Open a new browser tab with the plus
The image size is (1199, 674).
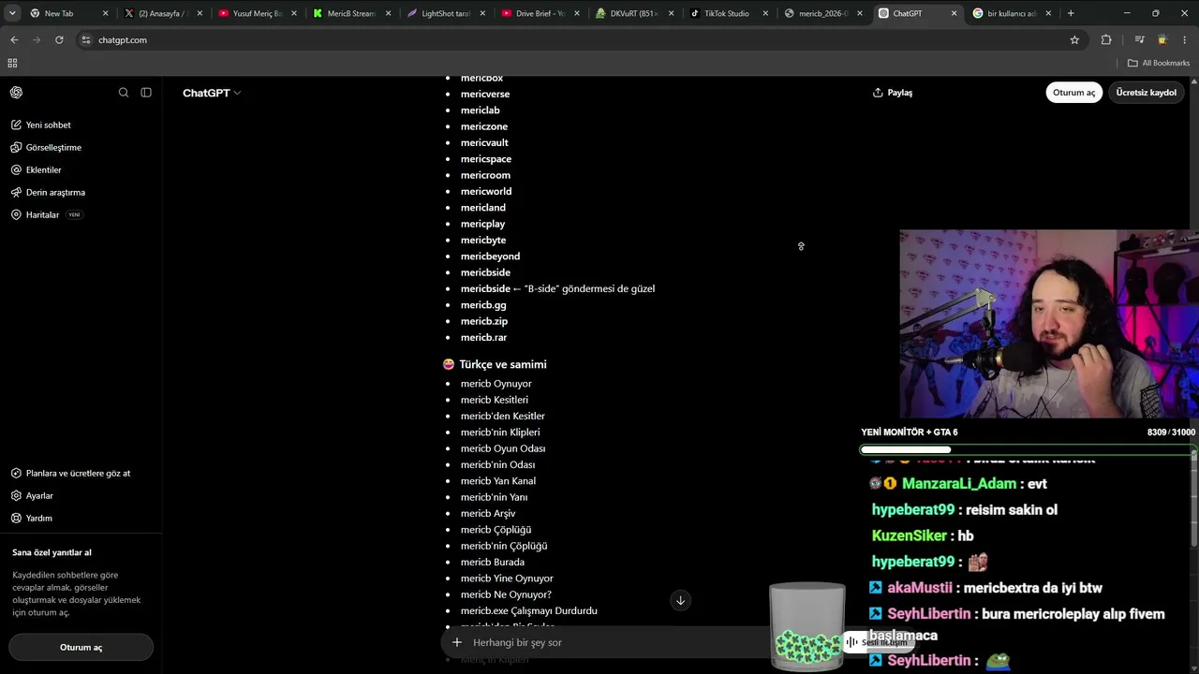point(1071,13)
